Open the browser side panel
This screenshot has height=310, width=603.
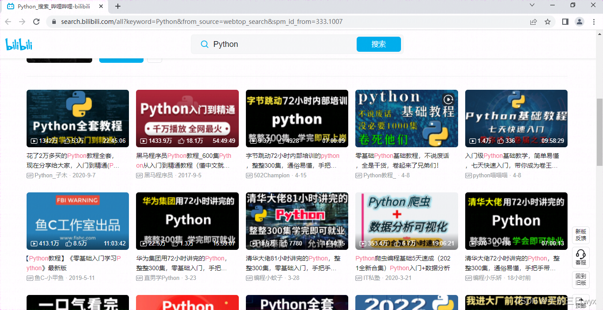tap(565, 22)
